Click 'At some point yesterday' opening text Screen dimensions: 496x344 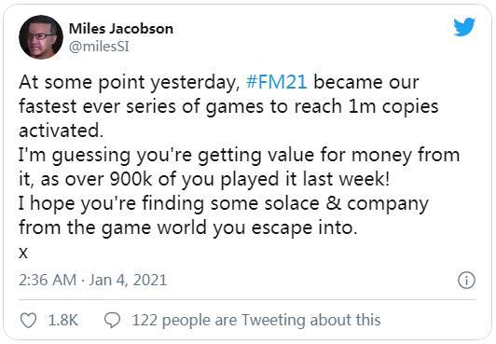(130, 83)
